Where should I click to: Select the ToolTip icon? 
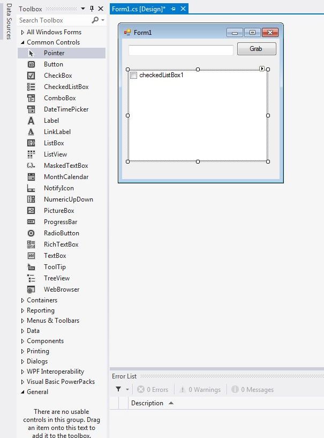[x=31, y=267]
